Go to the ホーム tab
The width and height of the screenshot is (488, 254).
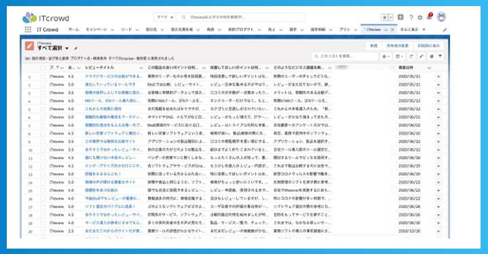tap(74, 30)
